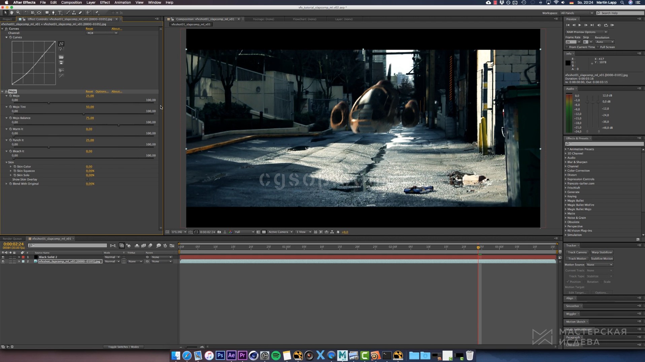The image size is (645, 362).
Task: Check the From Current Time option
Action: coord(567,47)
